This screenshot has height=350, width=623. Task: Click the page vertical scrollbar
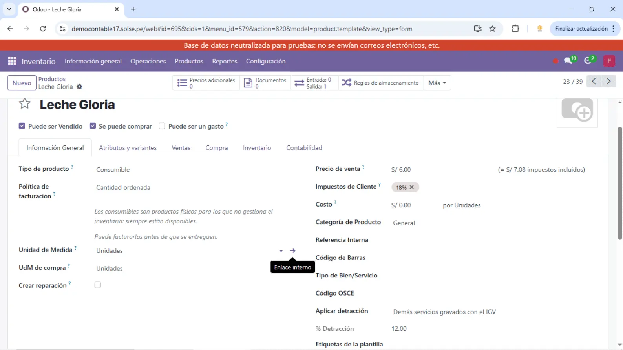tap(620, 183)
